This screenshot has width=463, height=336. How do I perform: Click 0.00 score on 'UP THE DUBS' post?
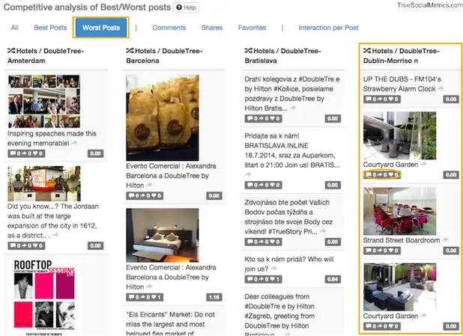click(x=451, y=99)
